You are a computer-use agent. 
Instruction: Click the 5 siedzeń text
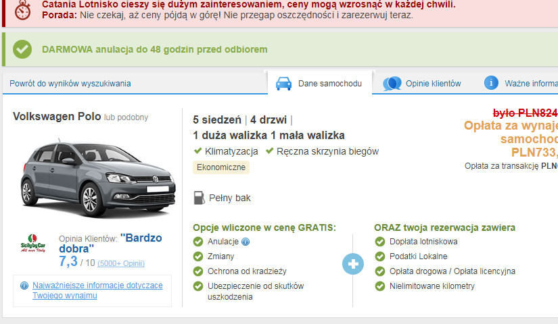tap(217, 119)
